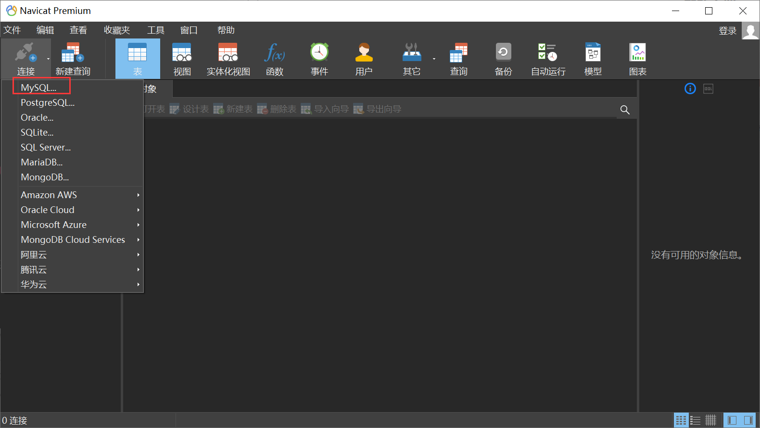Expand the Microsoft Azure submenu
Viewport: 760px width, 428px height.
73,225
